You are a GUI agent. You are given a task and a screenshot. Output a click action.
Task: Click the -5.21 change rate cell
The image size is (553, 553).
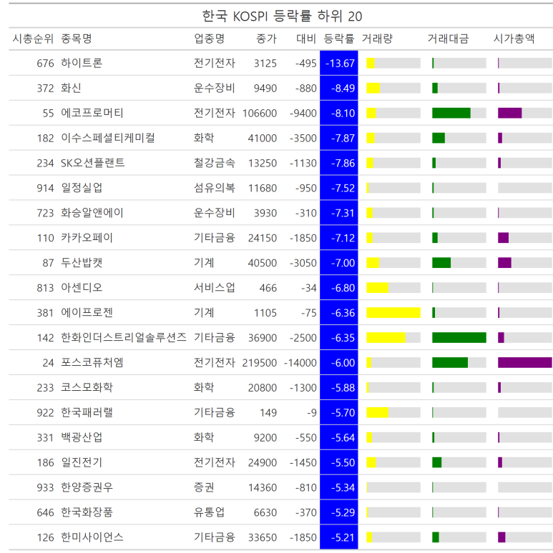(339, 537)
